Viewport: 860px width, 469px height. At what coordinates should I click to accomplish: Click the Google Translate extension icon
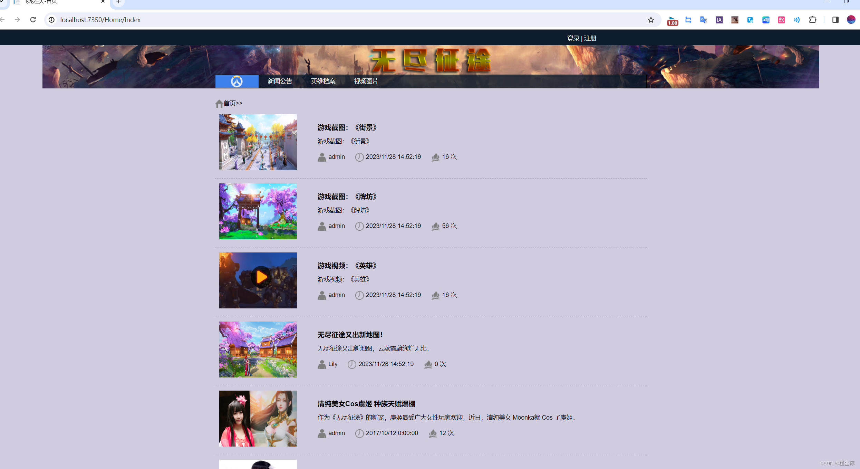703,20
